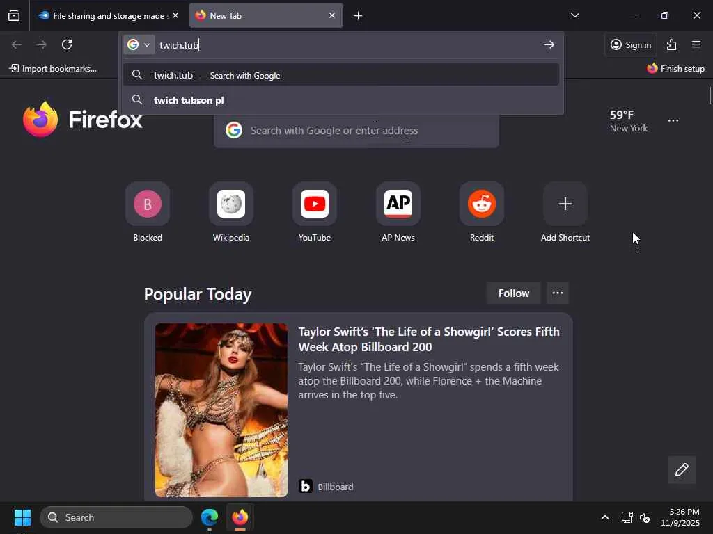The image size is (713, 534).
Task: Click the Windows taskbar Search box
Action: click(116, 517)
